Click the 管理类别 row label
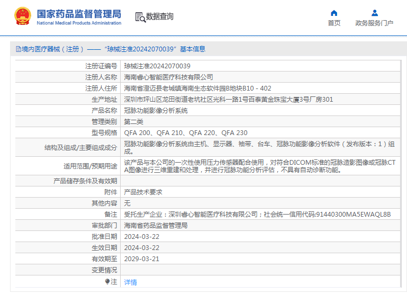 (104, 122)
